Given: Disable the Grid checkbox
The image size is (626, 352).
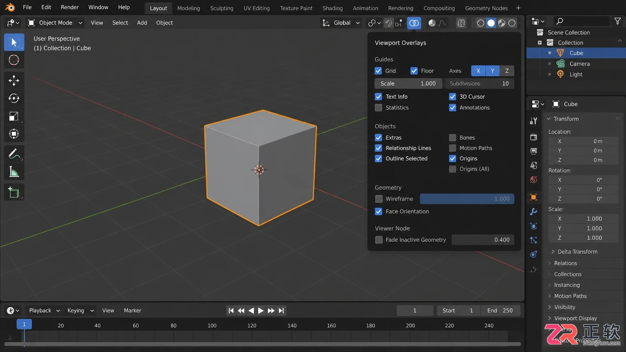Looking at the screenshot, I should 378,71.
